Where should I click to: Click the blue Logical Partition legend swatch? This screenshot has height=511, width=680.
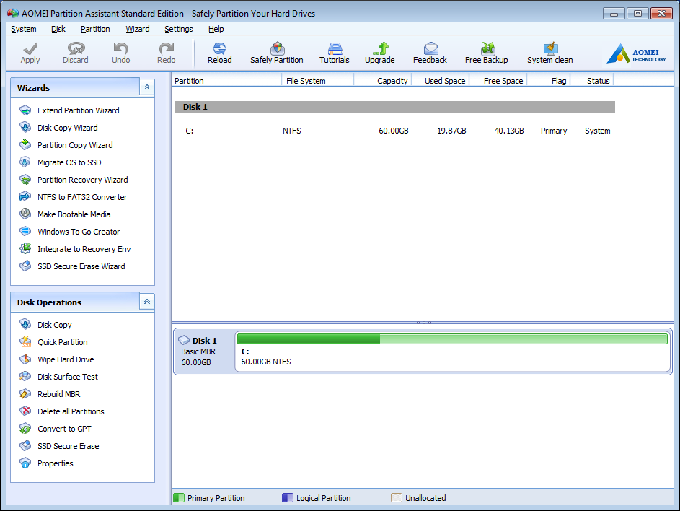(x=288, y=497)
